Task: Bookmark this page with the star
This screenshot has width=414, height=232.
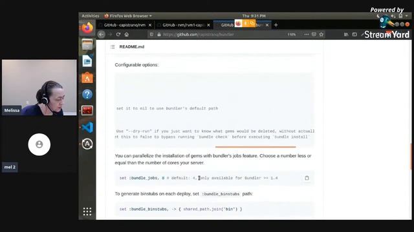Action: [321, 34]
